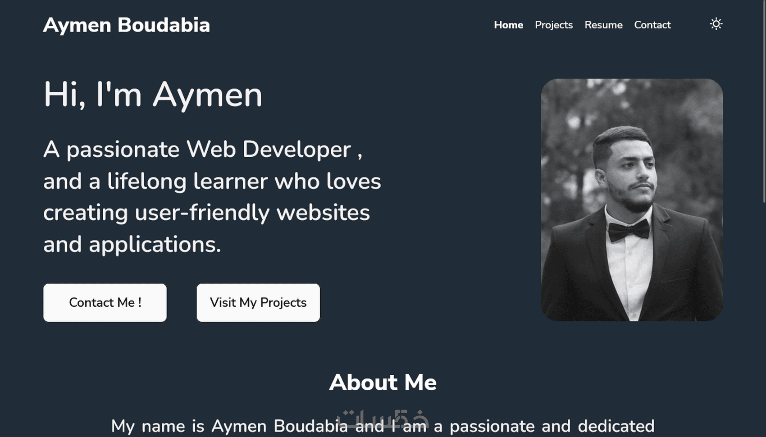Click the Contact Me ! button
Image resolution: width=766 pixels, height=437 pixels.
(105, 302)
